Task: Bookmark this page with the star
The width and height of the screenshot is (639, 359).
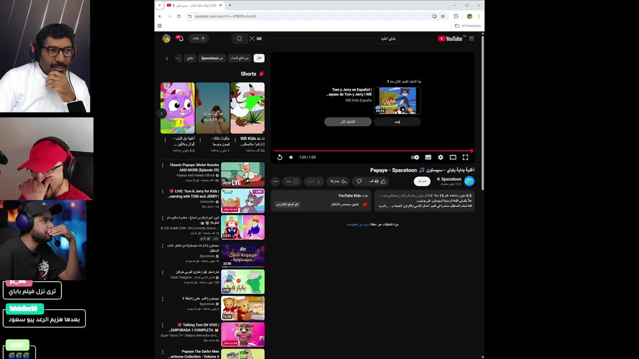Action: click(x=442, y=16)
